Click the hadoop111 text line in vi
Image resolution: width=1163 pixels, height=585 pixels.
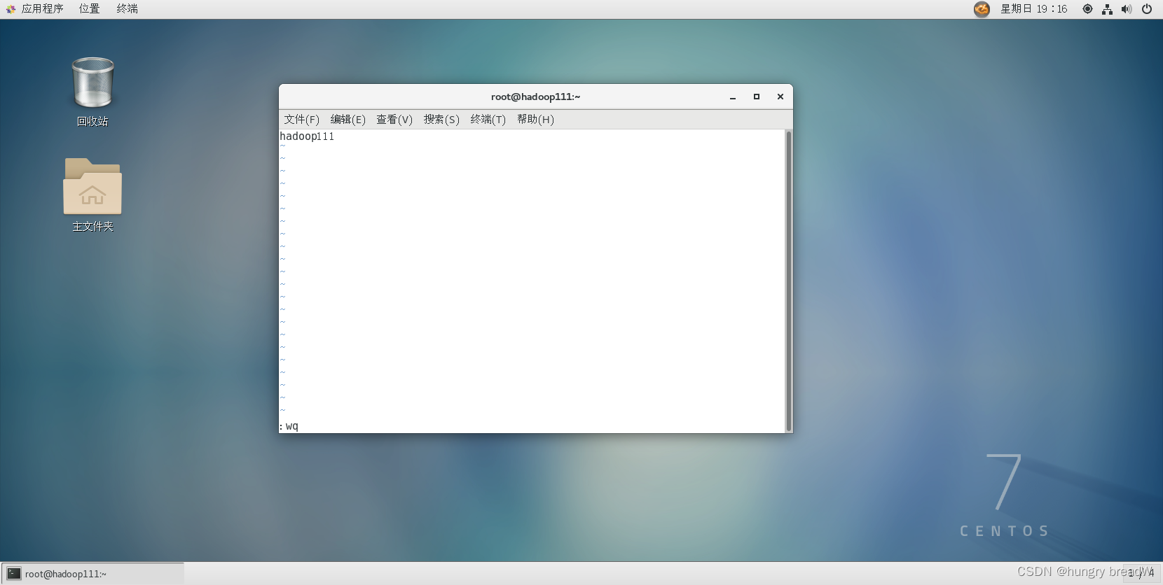[307, 136]
